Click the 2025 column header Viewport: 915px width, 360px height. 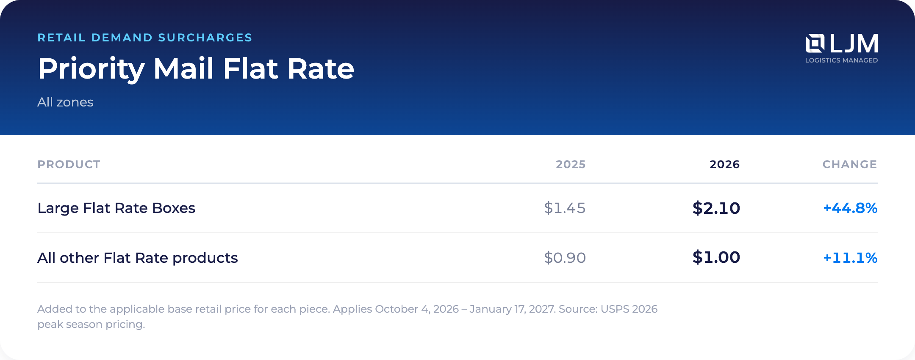point(571,164)
